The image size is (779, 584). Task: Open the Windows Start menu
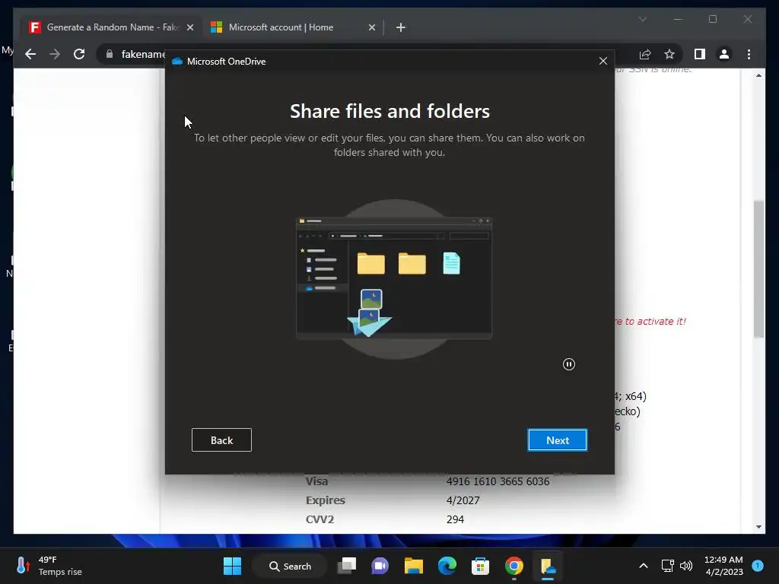point(232,566)
